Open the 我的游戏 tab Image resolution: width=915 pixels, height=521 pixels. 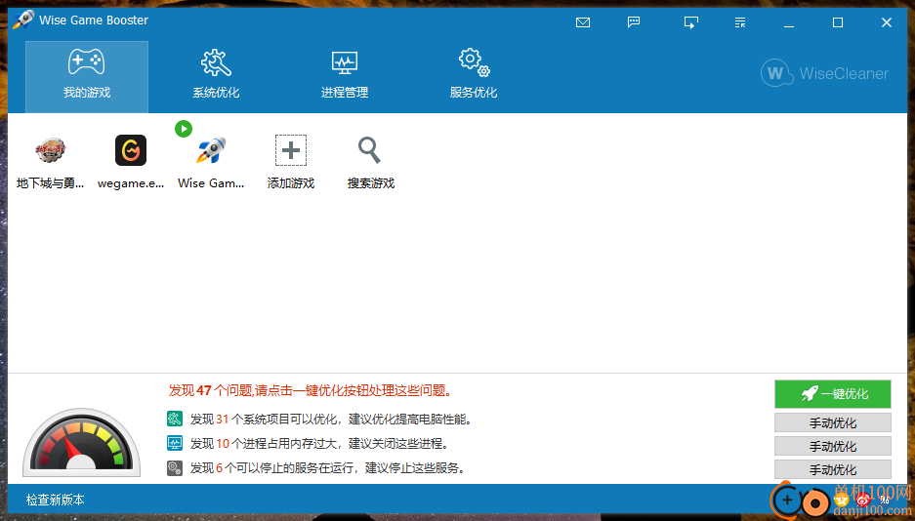[87, 77]
